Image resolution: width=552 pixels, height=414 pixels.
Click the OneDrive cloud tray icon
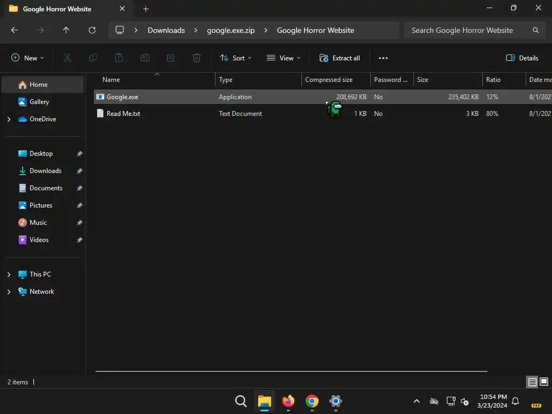[434, 401]
